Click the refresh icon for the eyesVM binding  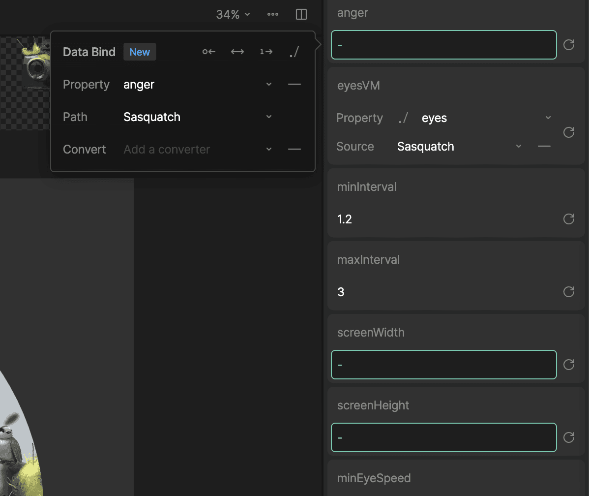point(568,132)
